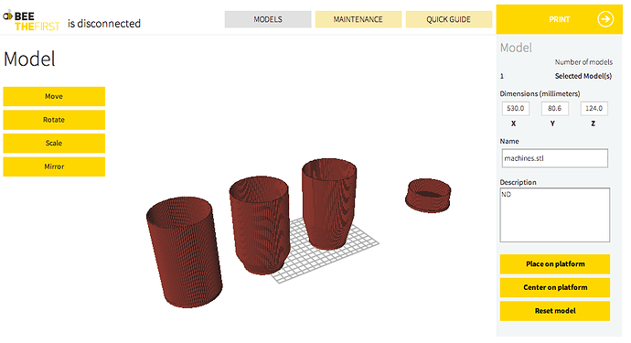631x343 pixels.
Task: Edit the X dimension field 530.0
Action: pyautogui.click(x=516, y=108)
